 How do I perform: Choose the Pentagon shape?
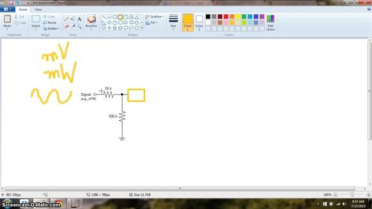click(x=115, y=23)
